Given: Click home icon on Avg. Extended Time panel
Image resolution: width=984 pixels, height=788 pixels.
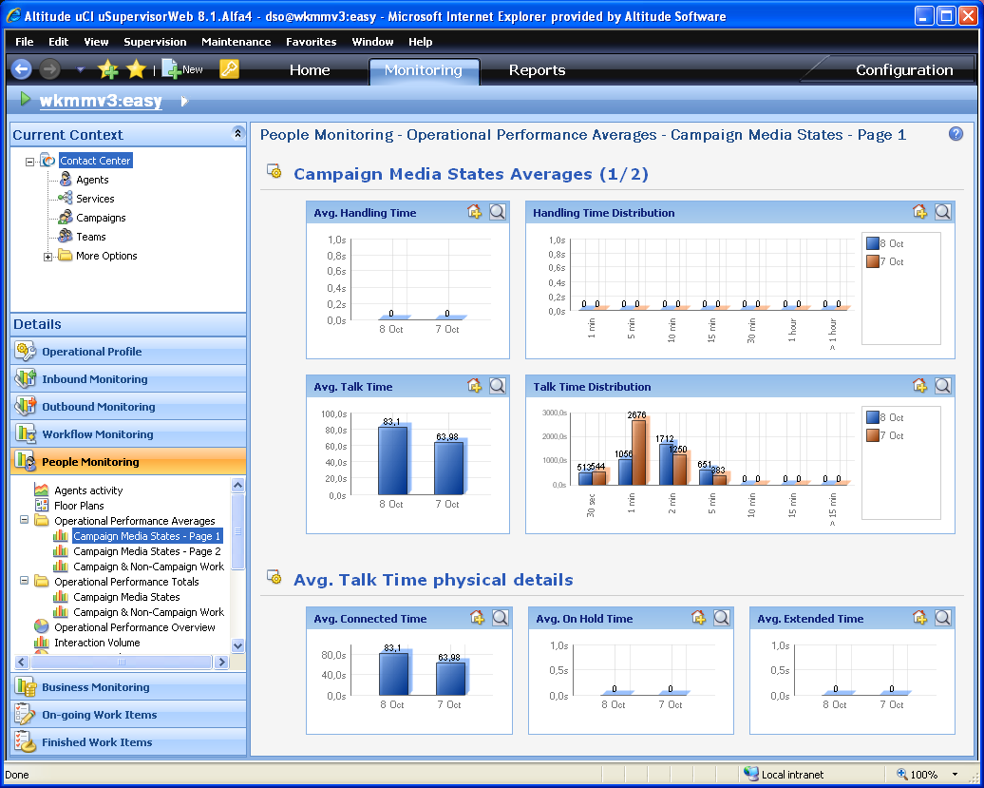Looking at the screenshot, I should tap(919, 618).
